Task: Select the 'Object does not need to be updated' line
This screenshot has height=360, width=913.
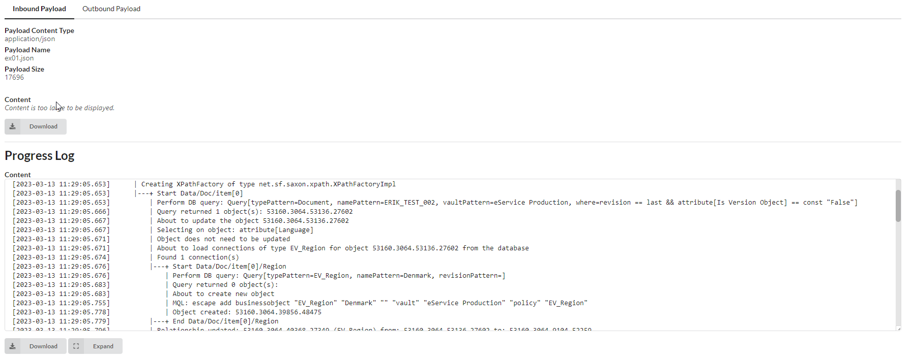Action: click(x=223, y=239)
